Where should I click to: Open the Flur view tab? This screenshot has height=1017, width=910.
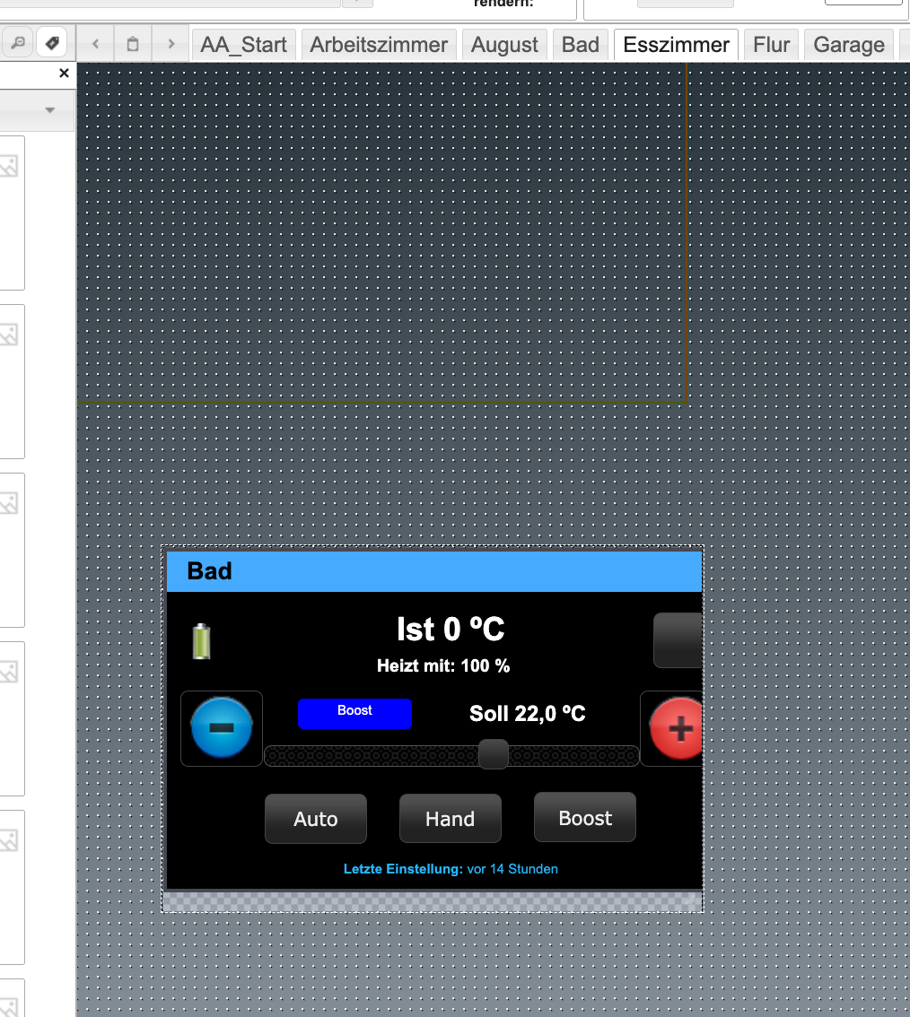coord(771,45)
